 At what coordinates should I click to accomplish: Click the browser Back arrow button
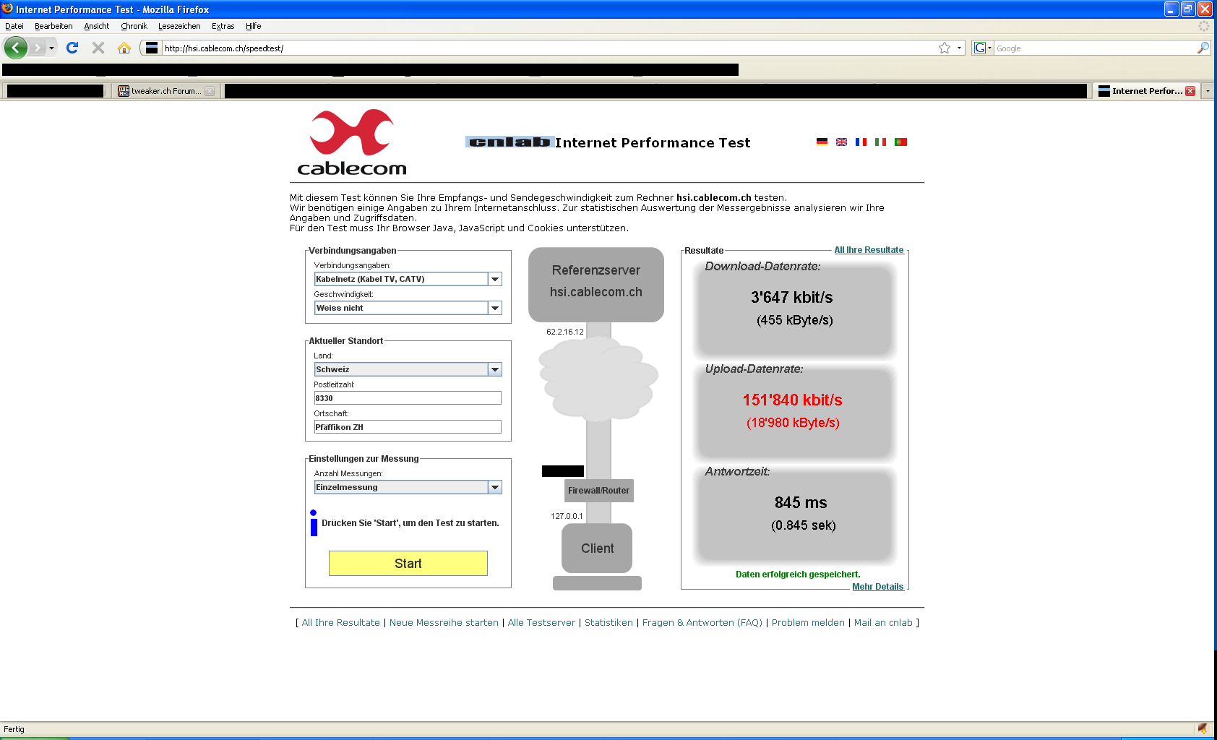click(15, 48)
